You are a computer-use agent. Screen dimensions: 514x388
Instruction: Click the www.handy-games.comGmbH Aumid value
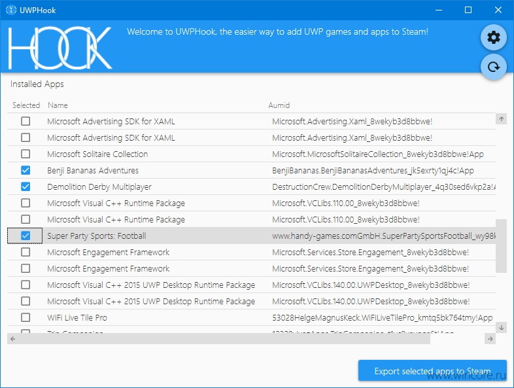coord(384,236)
